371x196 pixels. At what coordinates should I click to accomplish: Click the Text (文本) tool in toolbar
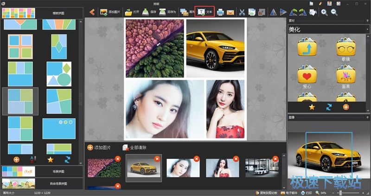[205, 12]
